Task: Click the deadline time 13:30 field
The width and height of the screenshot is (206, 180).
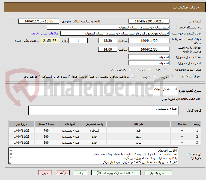Action: 108,40
